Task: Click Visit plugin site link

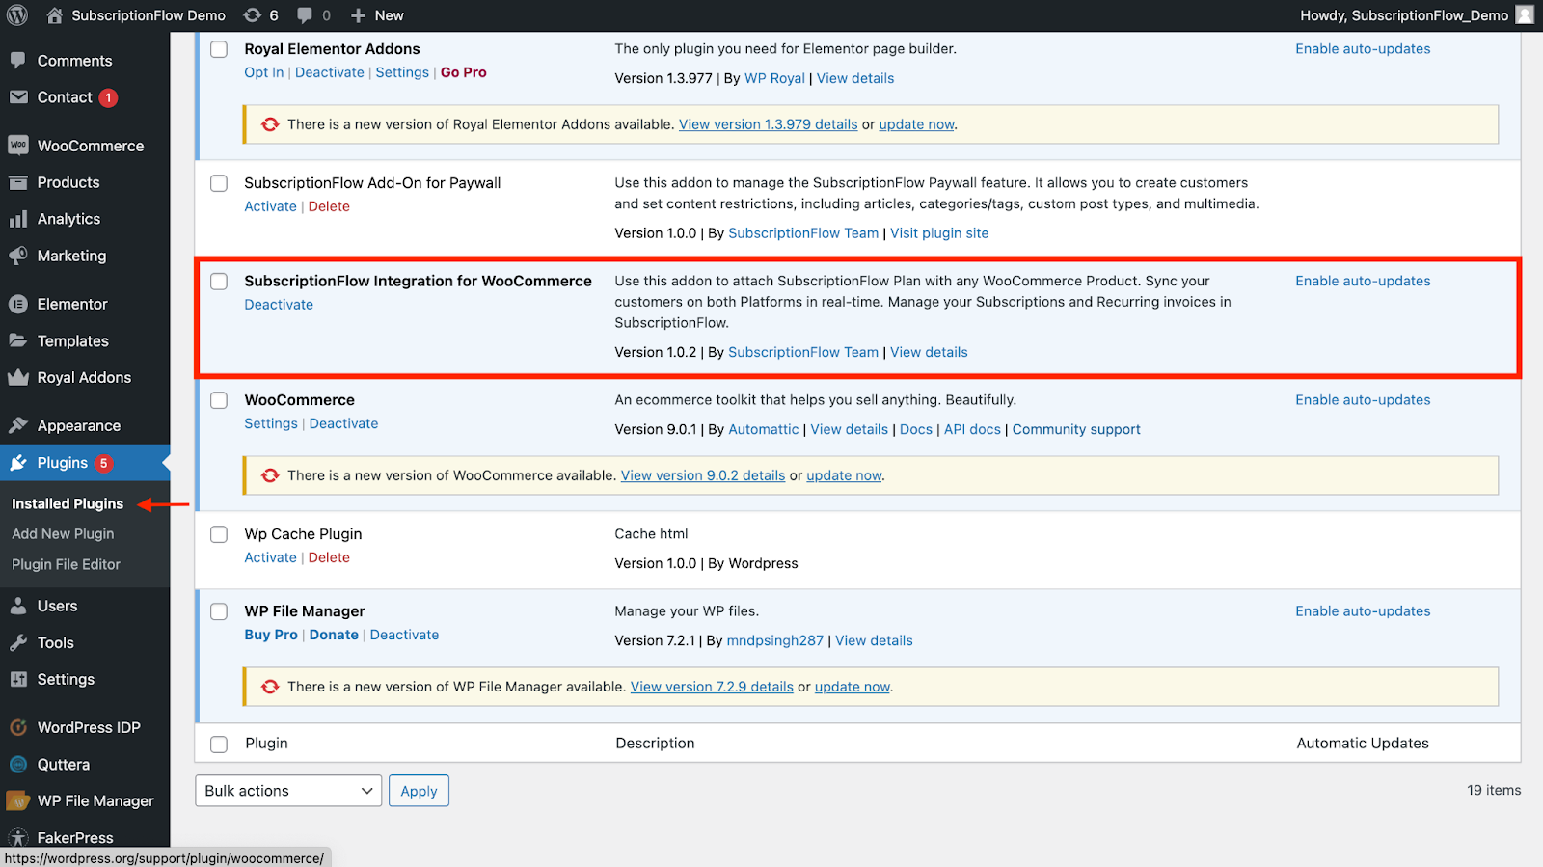Action: click(x=939, y=233)
